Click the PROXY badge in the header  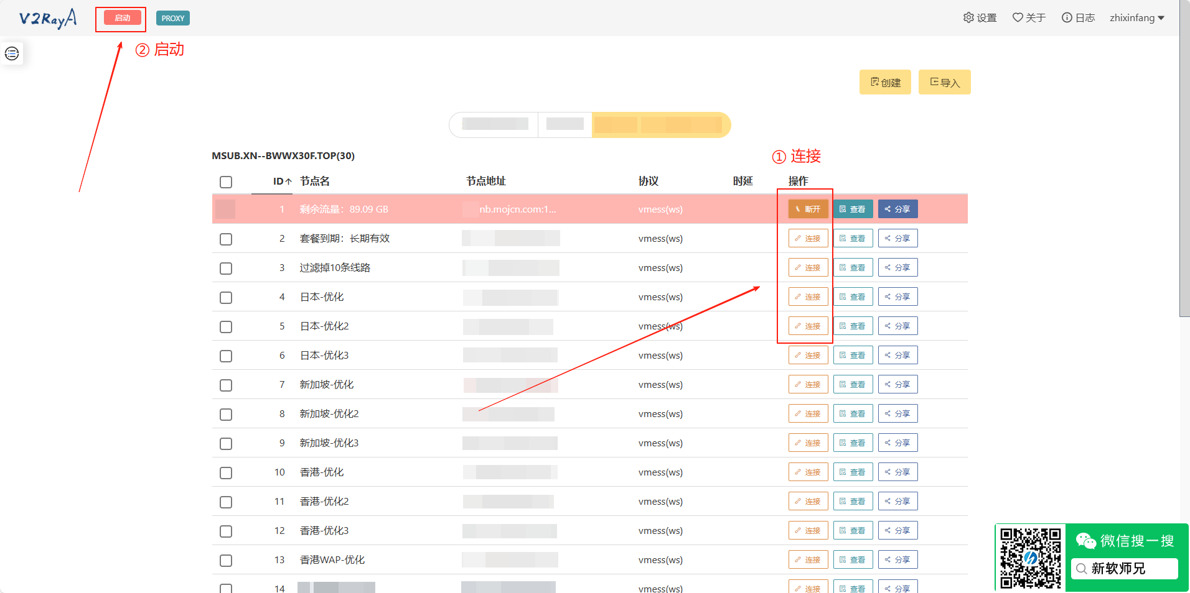point(172,18)
